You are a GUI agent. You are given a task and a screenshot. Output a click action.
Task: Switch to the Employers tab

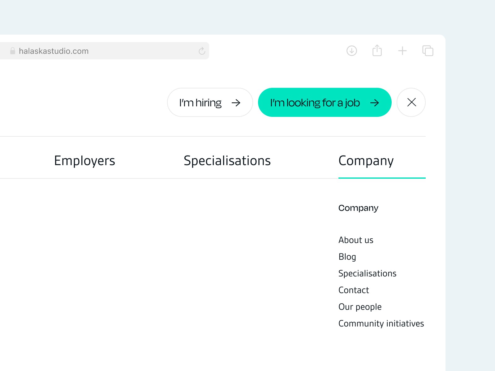[84, 161]
